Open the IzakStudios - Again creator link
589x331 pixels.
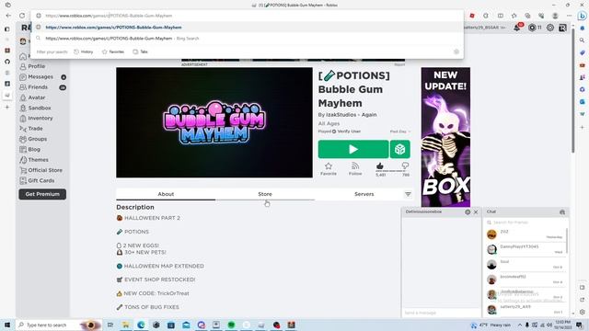(352, 115)
